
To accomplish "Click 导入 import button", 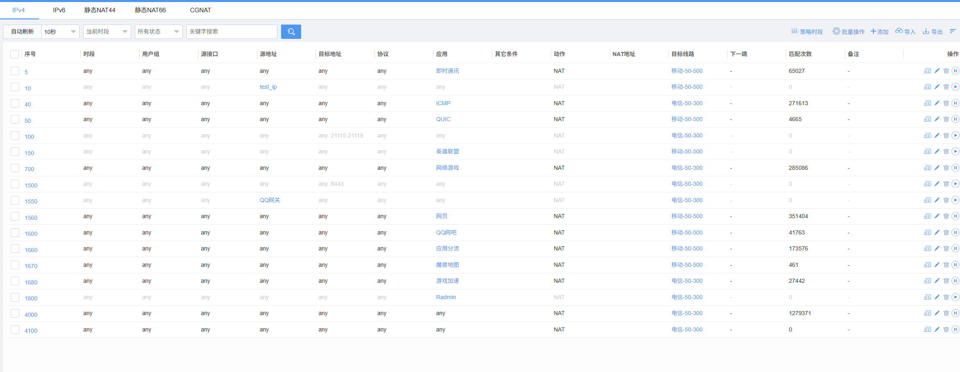I will tap(905, 32).
